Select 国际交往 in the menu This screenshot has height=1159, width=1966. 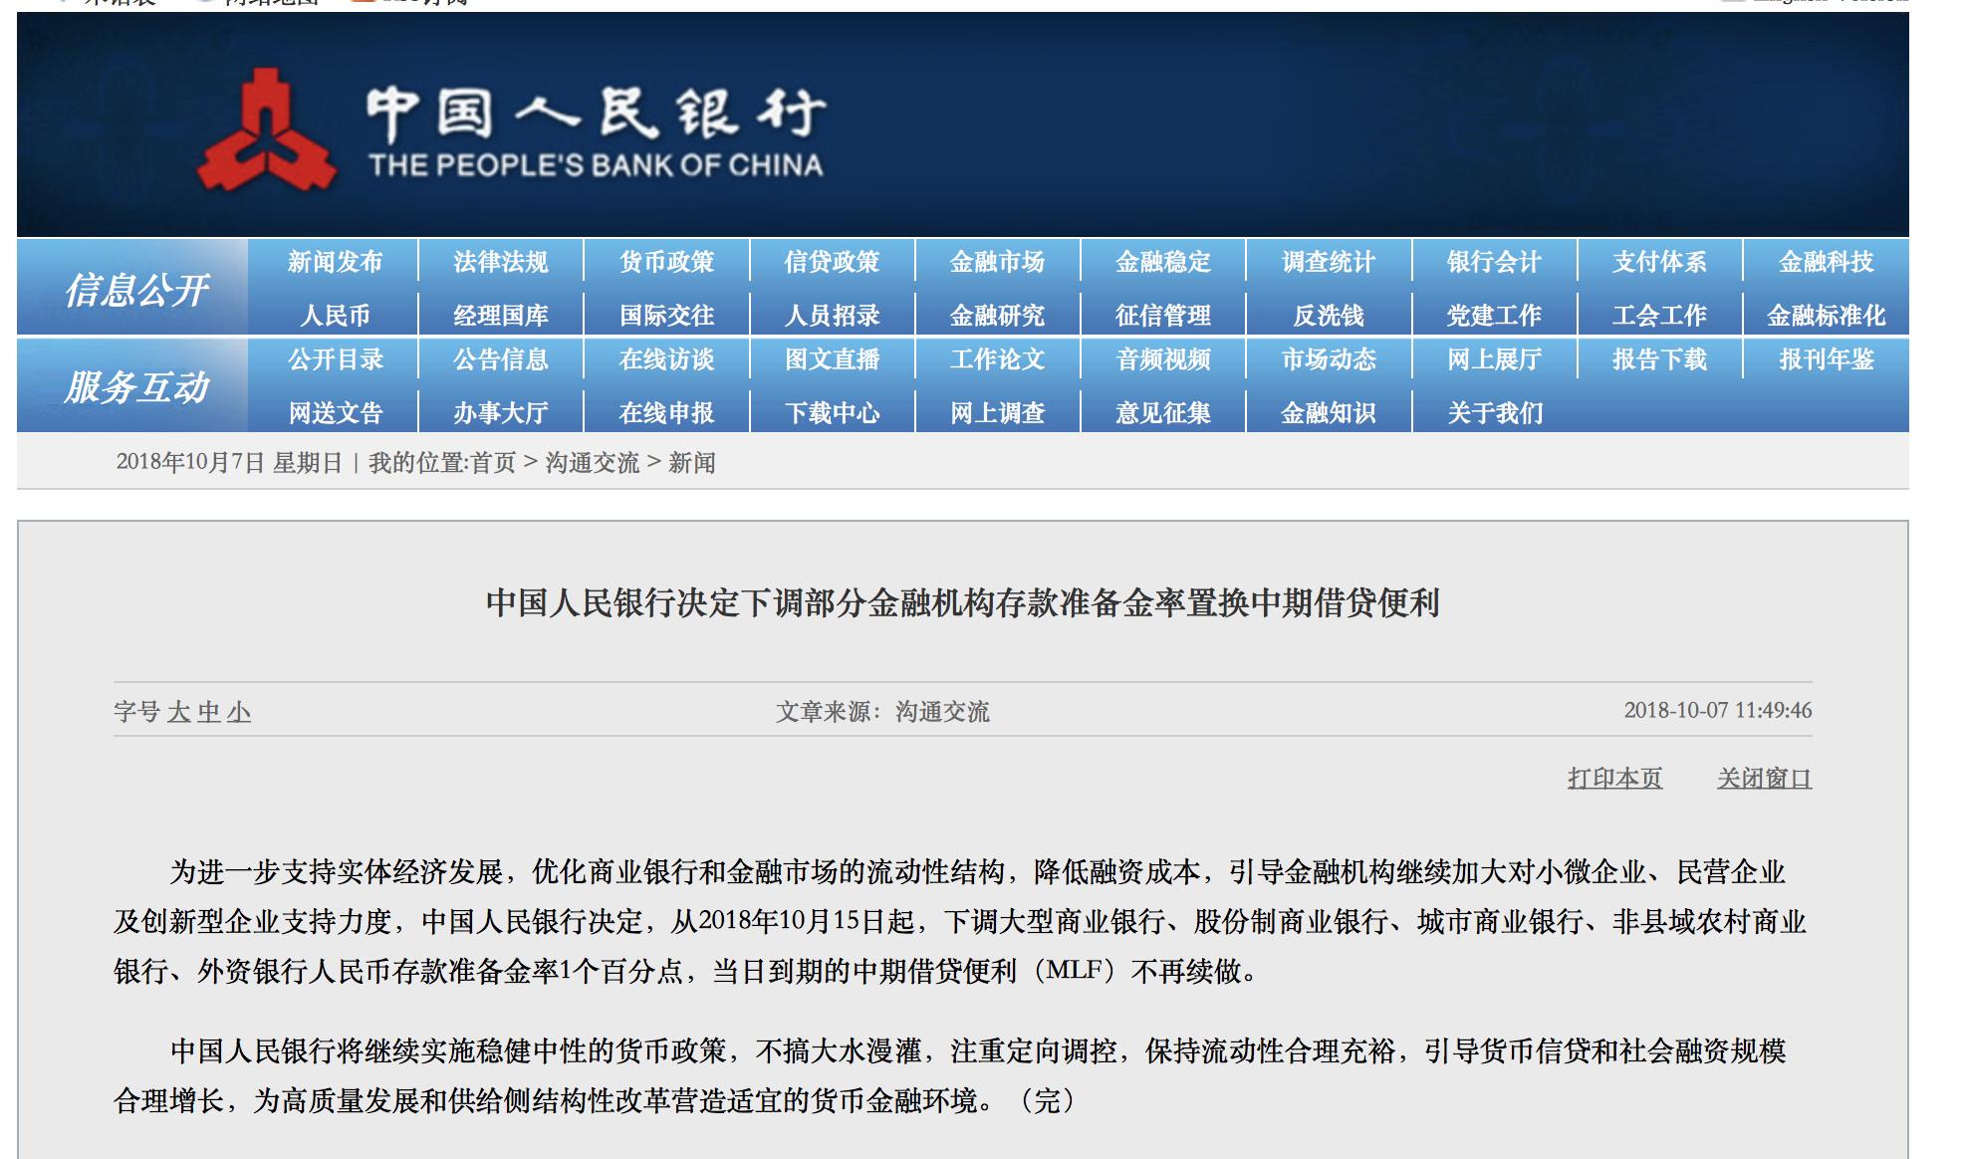click(x=666, y=316)
